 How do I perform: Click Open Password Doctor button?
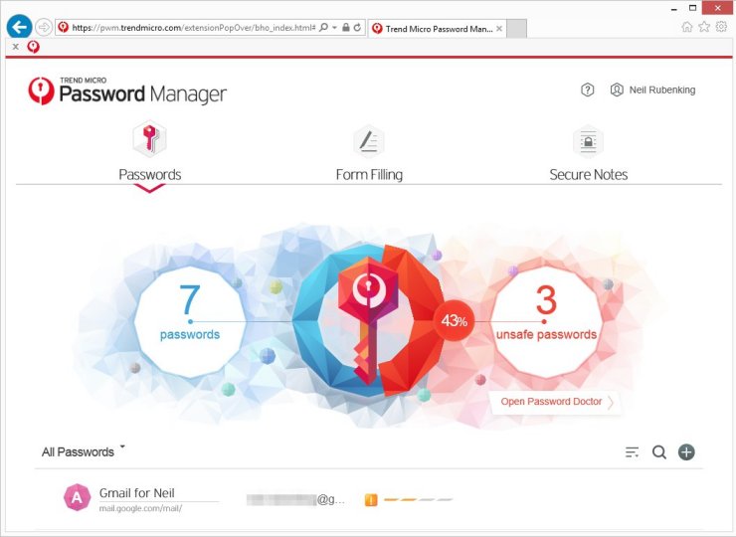(x=555, y=402)
